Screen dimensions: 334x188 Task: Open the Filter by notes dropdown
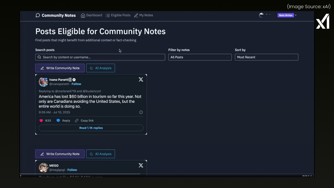click(x=200, y=57)
